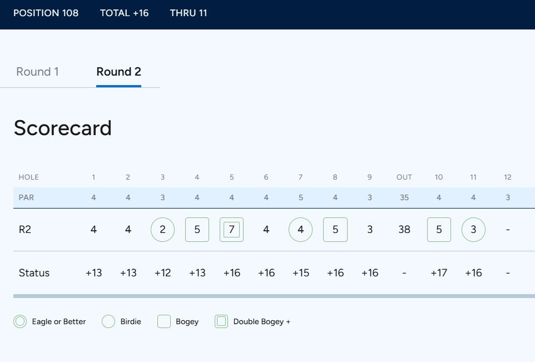Image resolution: width=535 pixels, height=362 pixels.
Task: Click the +17 status under hole 10
Action: 439,273
